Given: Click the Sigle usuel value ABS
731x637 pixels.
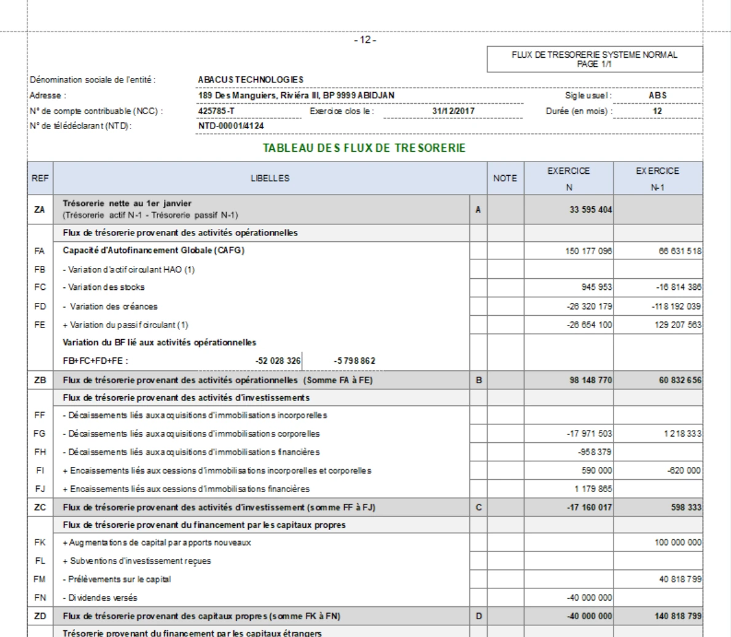Looking at the screenshot, I should 657,96.
